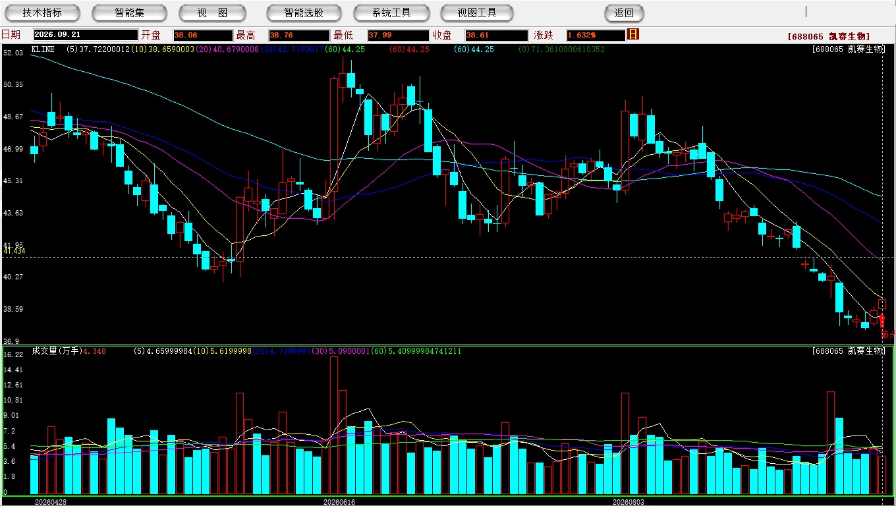Select the 最低 value field 37.99
The image size is (896, 506).
398,35
